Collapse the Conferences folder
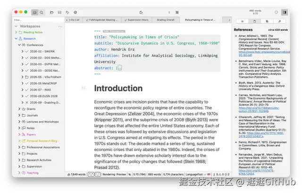The image size is (302, 193). click(x=19, y=45)
